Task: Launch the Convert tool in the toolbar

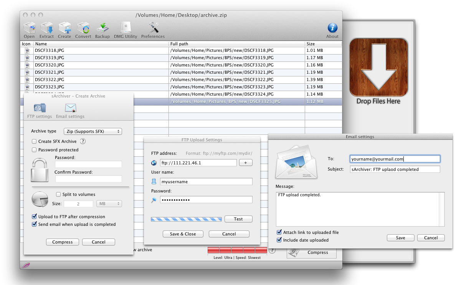Action: (x=83, y=28)
